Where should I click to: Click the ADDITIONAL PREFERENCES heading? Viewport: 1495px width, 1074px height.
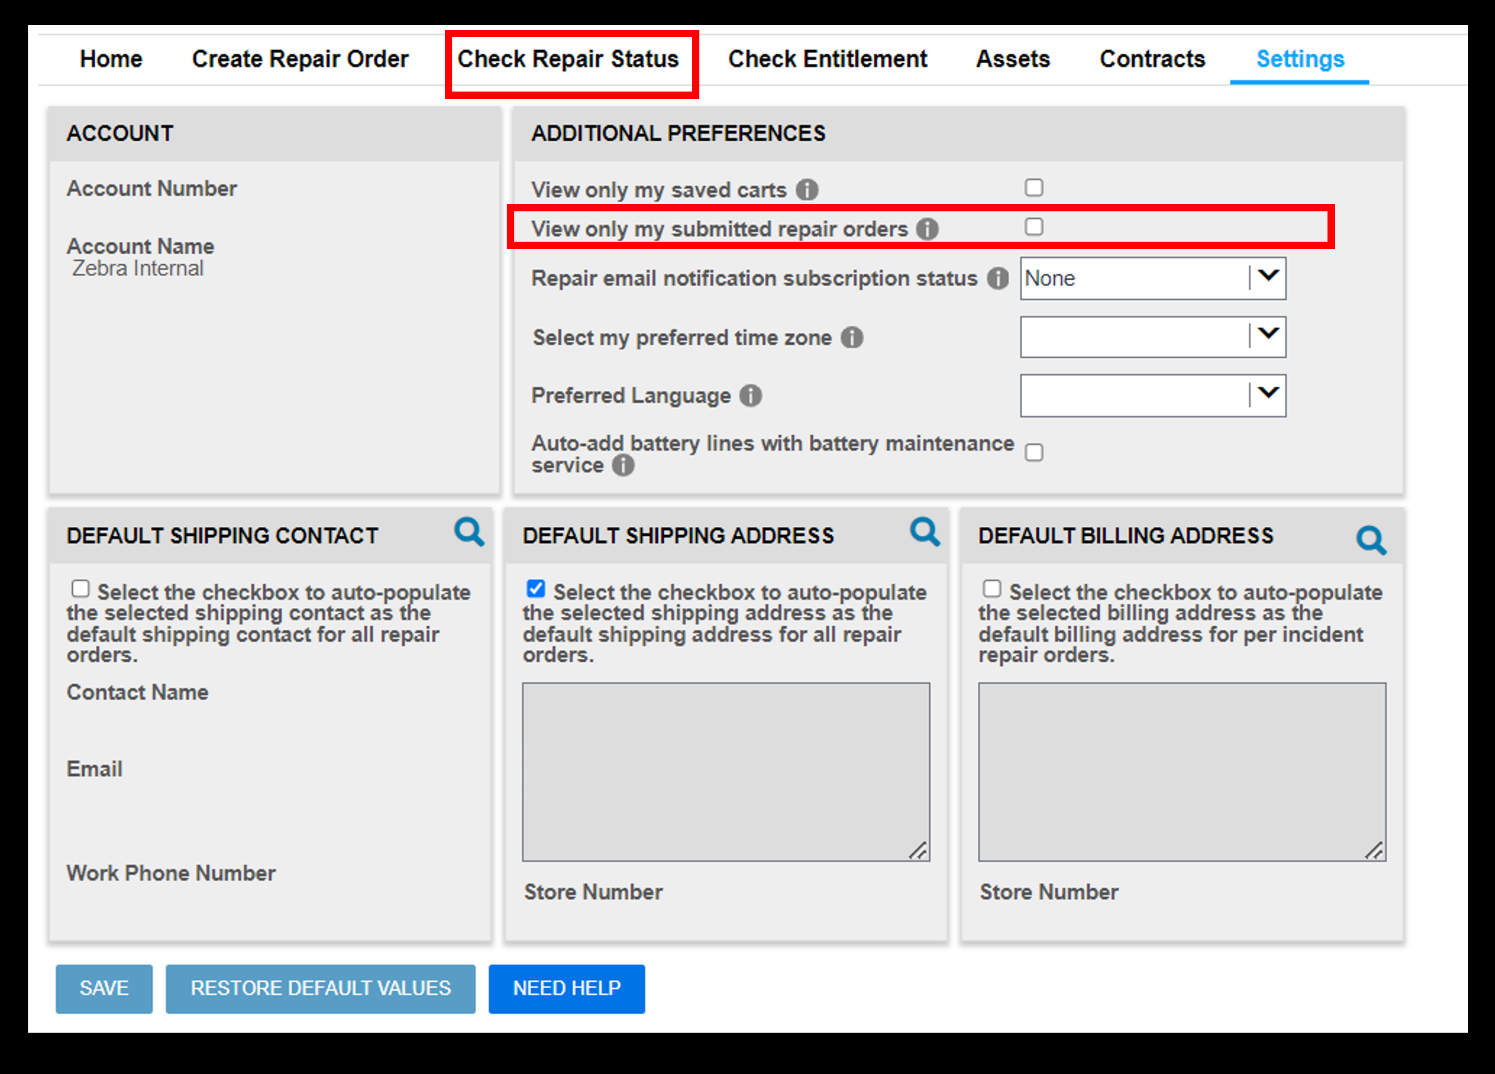point(678,133)
